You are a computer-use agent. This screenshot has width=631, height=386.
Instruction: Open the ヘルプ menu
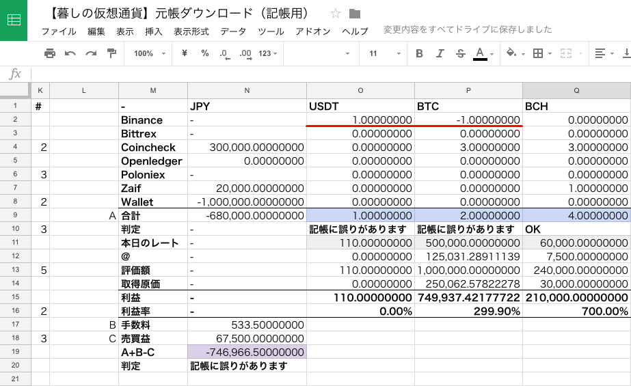click(355, 31)
